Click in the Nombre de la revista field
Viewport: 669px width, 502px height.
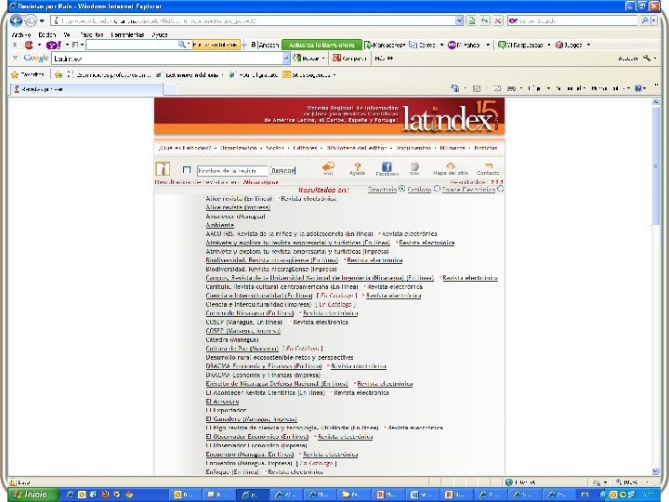click(x=232, y=170)
